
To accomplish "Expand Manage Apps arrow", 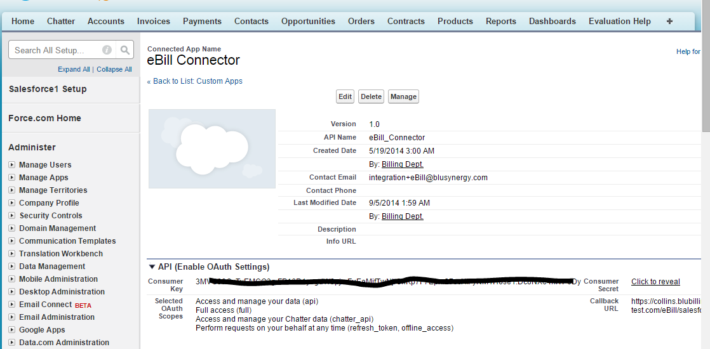I will point(12,178).
